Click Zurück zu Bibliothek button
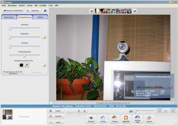 pos(13,10)
